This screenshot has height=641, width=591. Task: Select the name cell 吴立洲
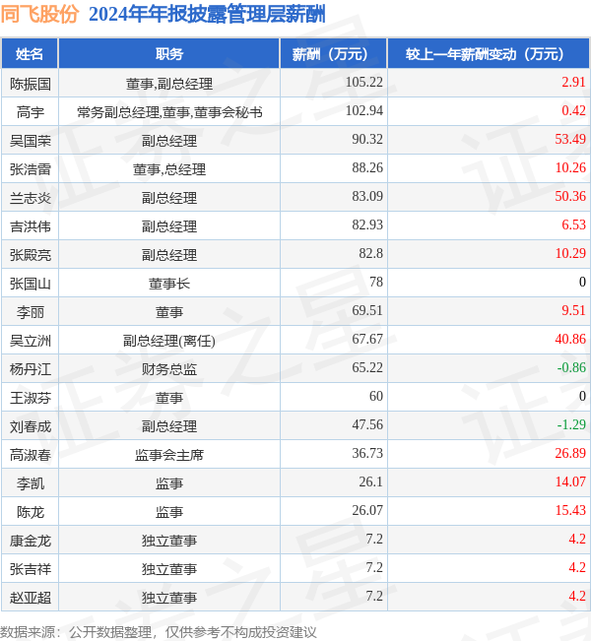click(x=31, y=341)
